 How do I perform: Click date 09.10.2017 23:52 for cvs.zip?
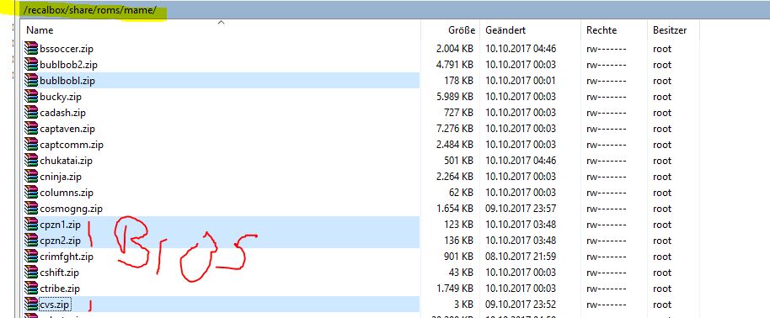coord(521,305)
